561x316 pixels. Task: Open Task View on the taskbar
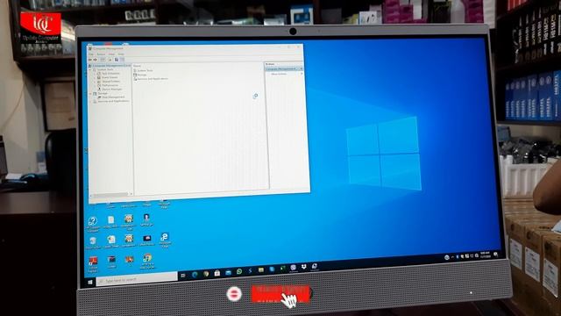click(x=183, y=275)
